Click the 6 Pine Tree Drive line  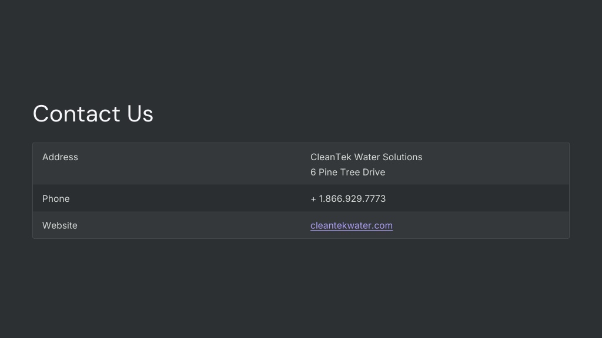point(347,172)
